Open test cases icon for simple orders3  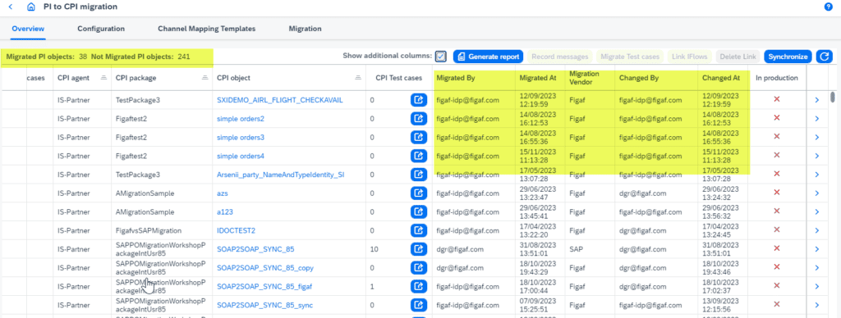click(418, 137)
